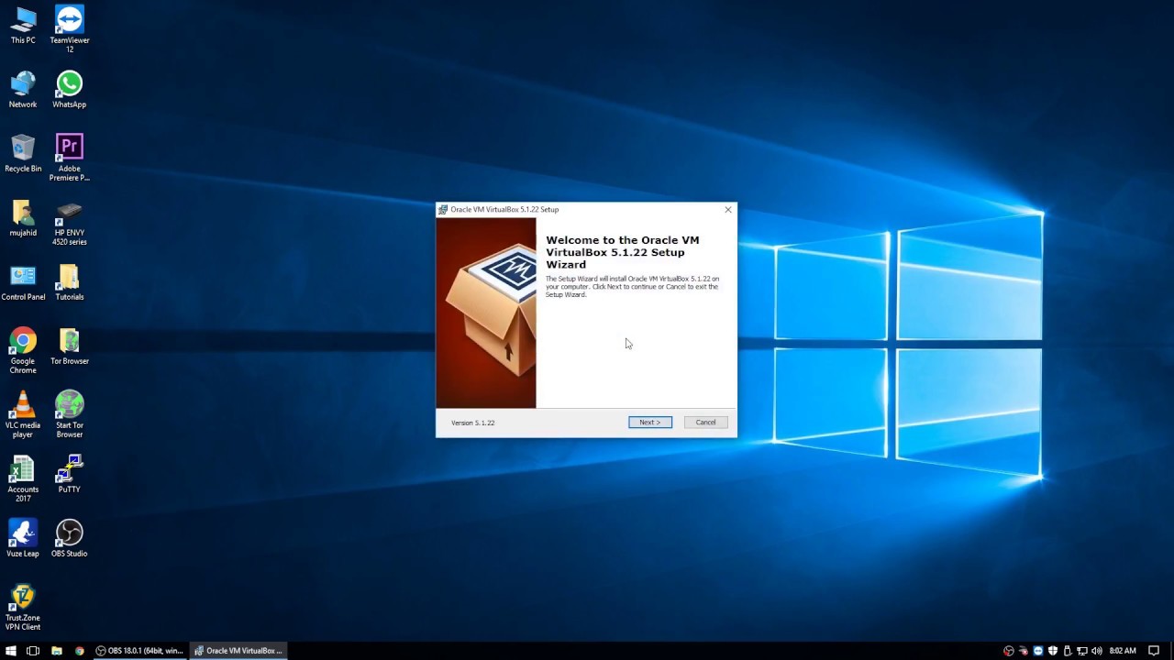Screen dimensions: 1174x660
Task: Select the Recycle Bin icon
Action: point(23,154)
